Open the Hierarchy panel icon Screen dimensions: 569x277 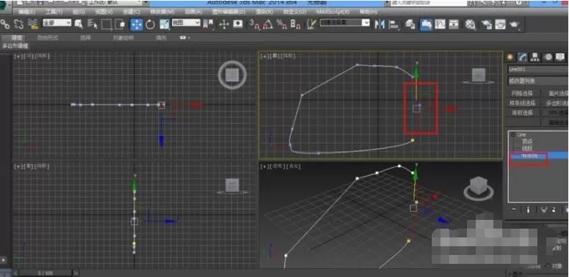pos(535,57)
